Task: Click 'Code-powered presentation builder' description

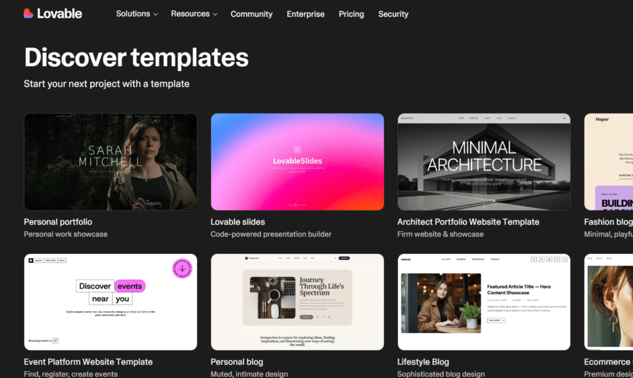Action: pyautogui.click(x=271, y=234)
